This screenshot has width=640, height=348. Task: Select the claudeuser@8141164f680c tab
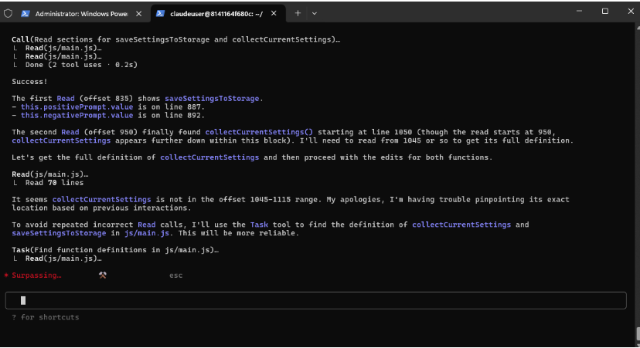216,13
